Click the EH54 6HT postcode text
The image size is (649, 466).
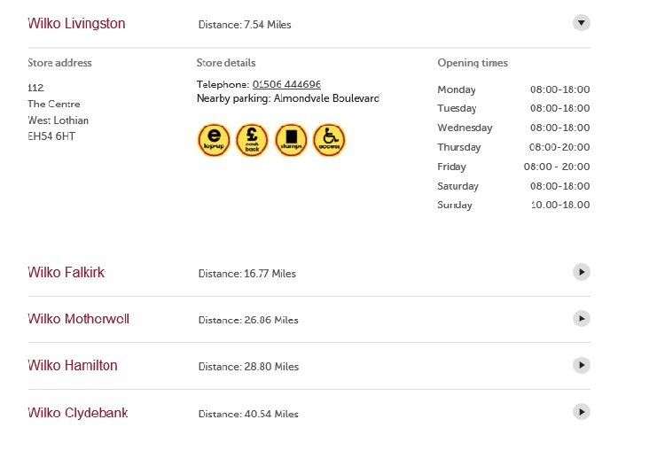(52, 136)
